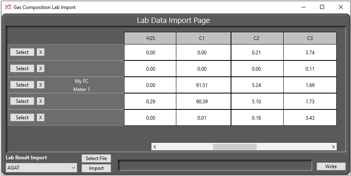Click the Select File button
The width and height of the screenshot is (351, 176).
tap(96, 158)
